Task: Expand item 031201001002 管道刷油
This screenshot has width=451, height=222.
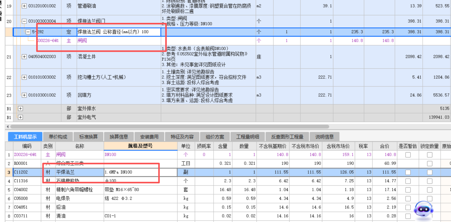Action: [x=24, y=6]
